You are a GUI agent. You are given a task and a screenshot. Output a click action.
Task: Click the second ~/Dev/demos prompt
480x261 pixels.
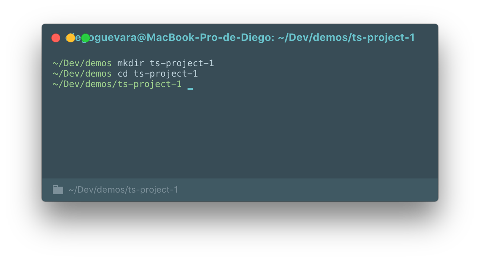coord(82,73)
